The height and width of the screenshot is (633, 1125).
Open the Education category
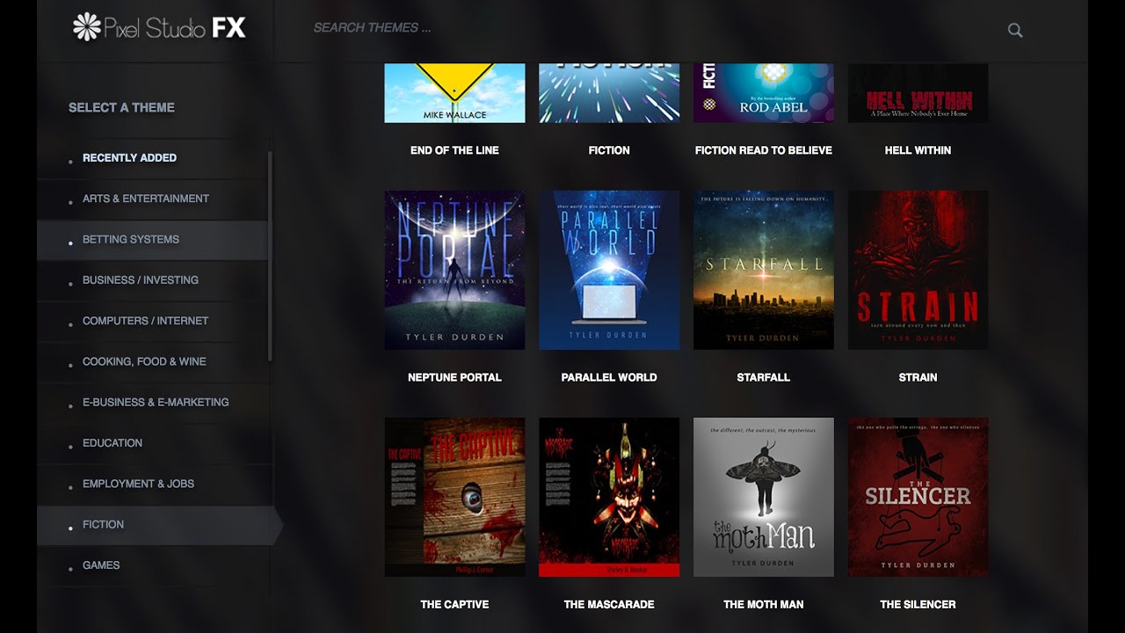click(x=154, y=443)
